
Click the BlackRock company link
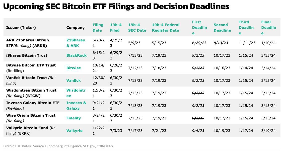76,55
